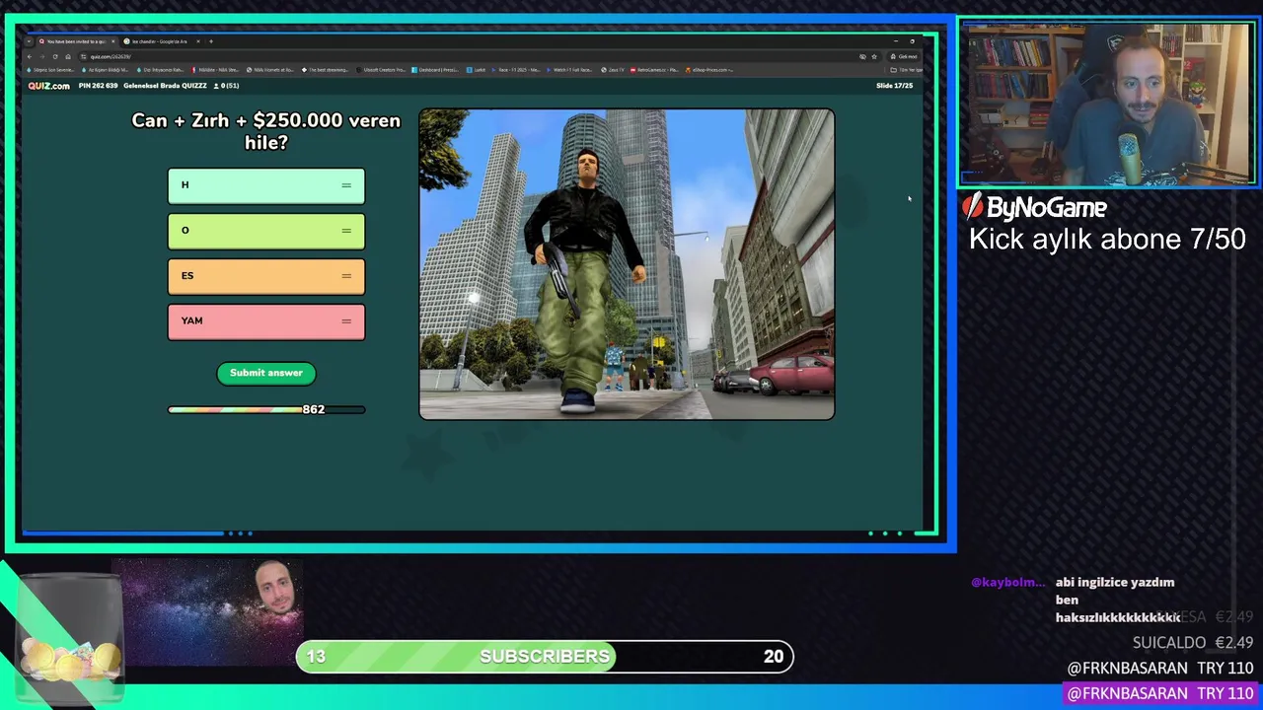Image resolution: width=1263 pixels, height=710 pixels.
Task: Open the Gizli mod incognito indicator
Action: tap(904, 56)
